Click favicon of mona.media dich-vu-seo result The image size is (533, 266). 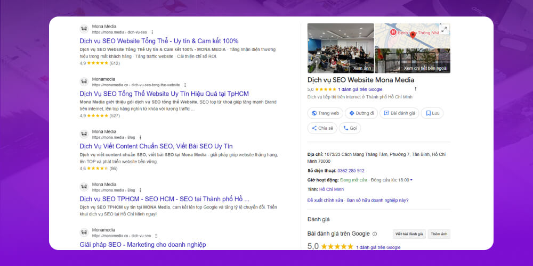(x=84, y=29)
